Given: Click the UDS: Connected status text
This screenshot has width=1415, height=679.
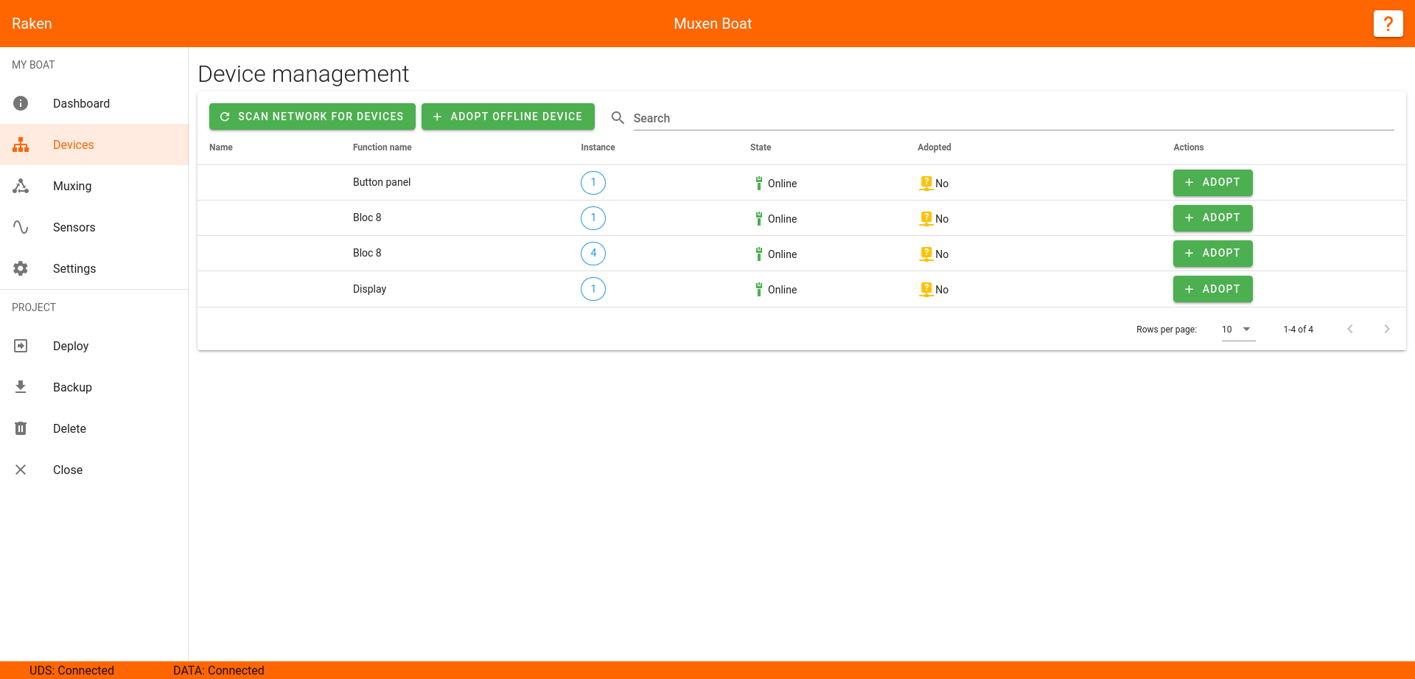Looking at the screenshot, I should click(71, 670).
